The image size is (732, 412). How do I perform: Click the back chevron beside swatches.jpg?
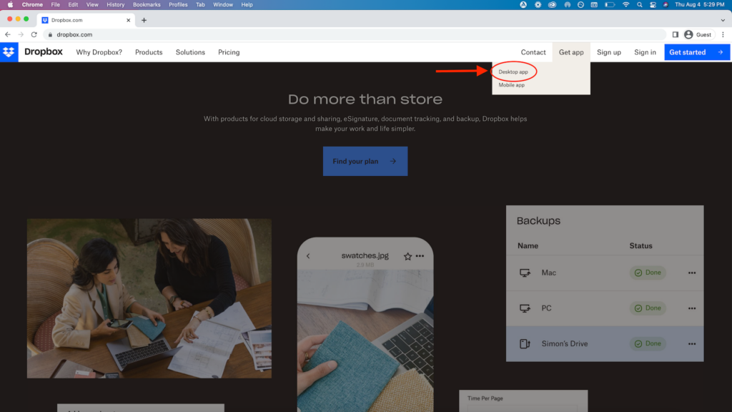(308, 256)
